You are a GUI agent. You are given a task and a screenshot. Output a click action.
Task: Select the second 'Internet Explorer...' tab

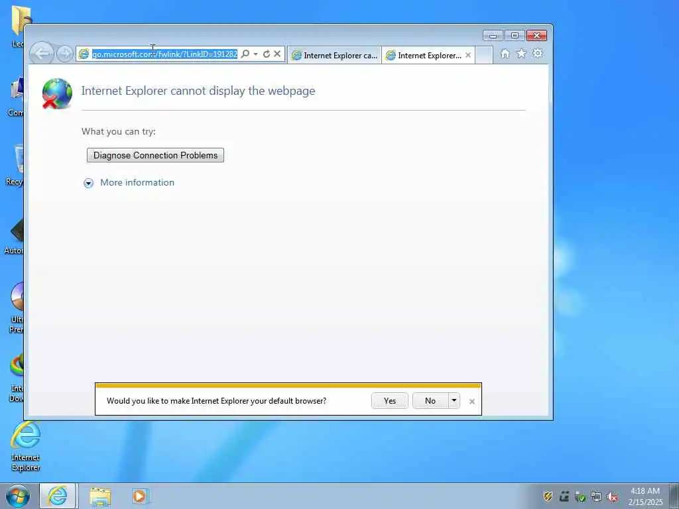(424, 56)
